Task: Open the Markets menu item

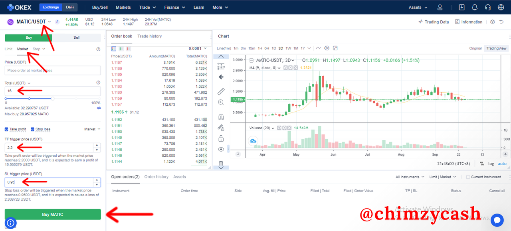Action: tap(123, 7)
